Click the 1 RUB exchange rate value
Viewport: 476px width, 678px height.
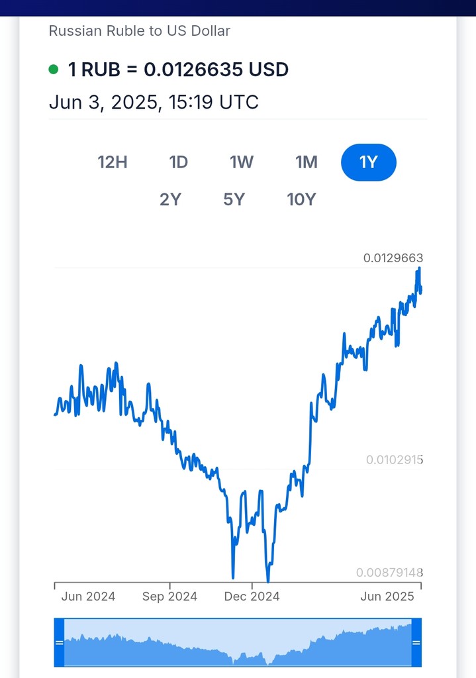click(x=178, y=69)
